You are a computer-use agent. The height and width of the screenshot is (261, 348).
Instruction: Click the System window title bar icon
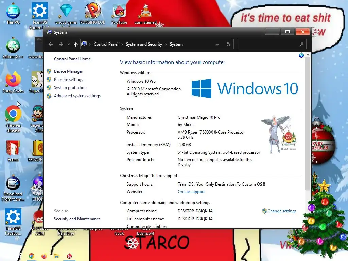point(49,32)
